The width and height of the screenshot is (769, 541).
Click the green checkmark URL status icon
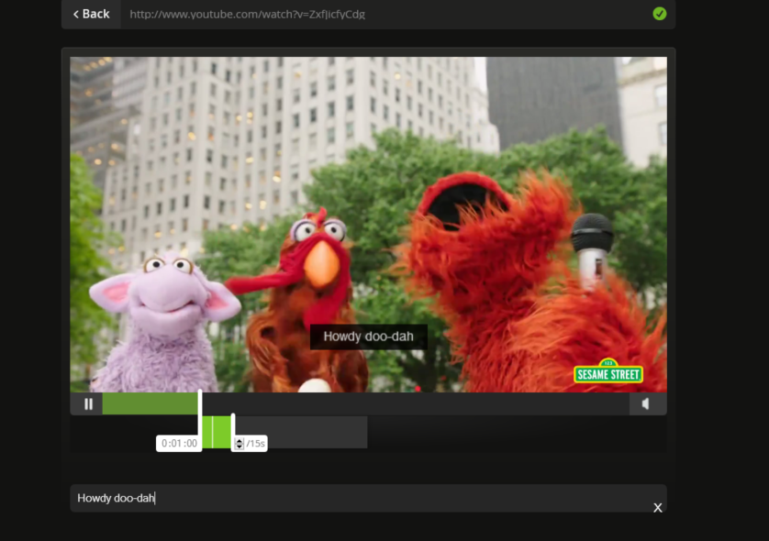(x=660, y=14)
